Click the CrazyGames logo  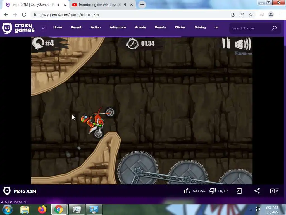coord(18,28)
